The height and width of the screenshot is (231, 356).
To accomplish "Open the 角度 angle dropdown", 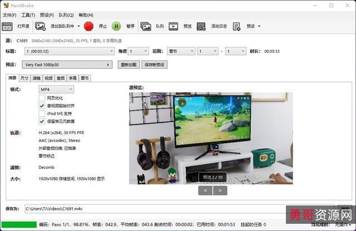I will tap(139, 51).
